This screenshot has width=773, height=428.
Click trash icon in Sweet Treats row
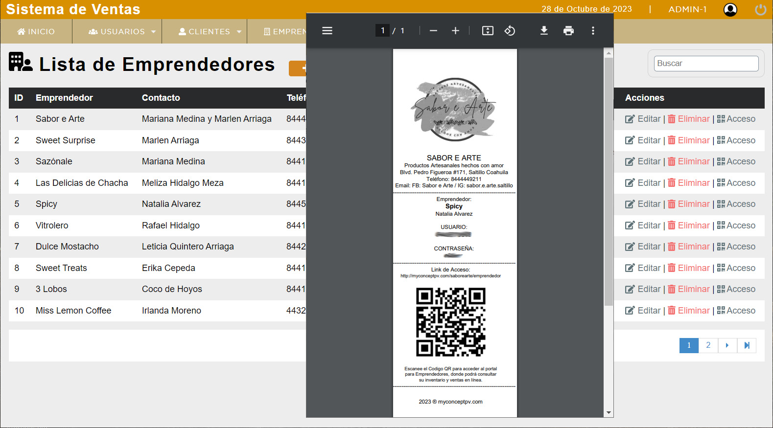(x=672, y=268)
